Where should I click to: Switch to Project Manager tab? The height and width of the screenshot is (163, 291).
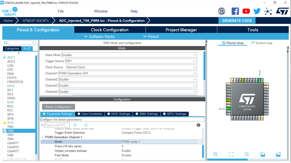(x=181, y=30)
